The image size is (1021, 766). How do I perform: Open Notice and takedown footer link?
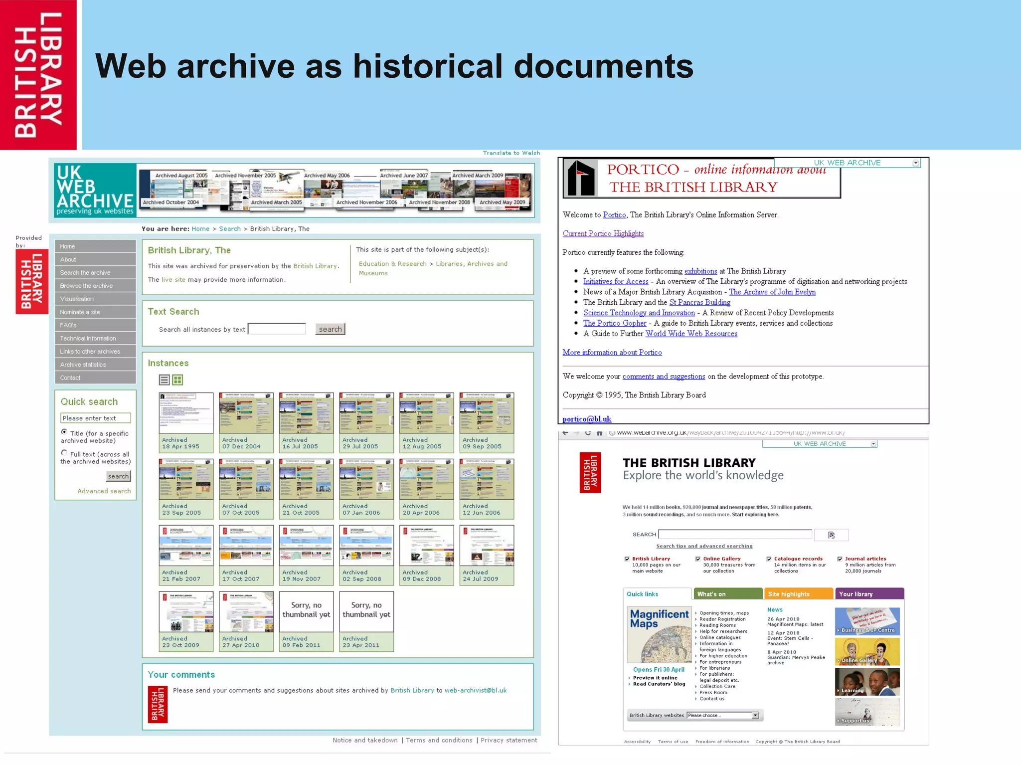pos(365,741)
